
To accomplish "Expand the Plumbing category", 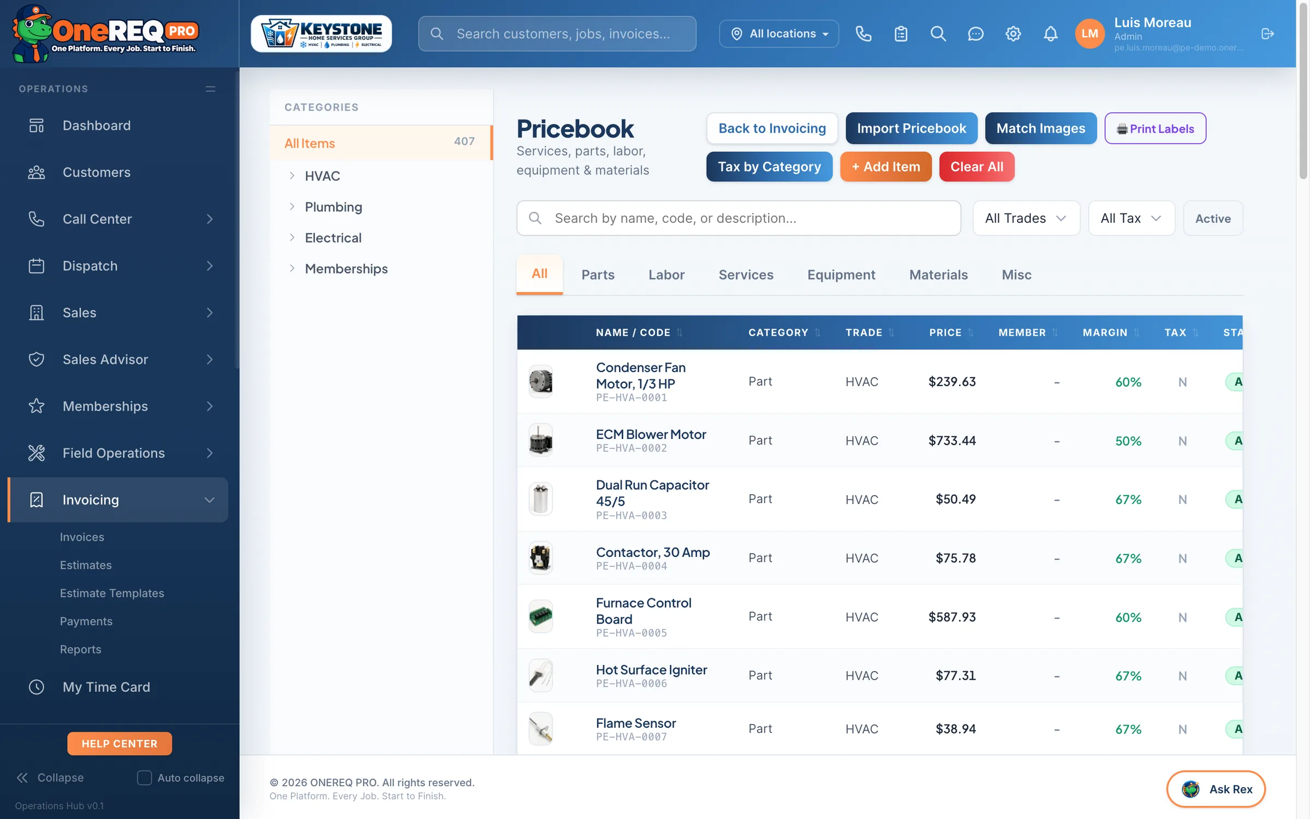I will [292, 207].
